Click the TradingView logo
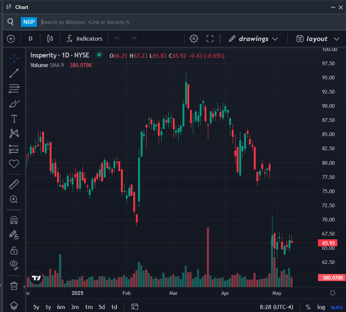Viewport: 346px width, 312px height. click(x=37, y=278)
